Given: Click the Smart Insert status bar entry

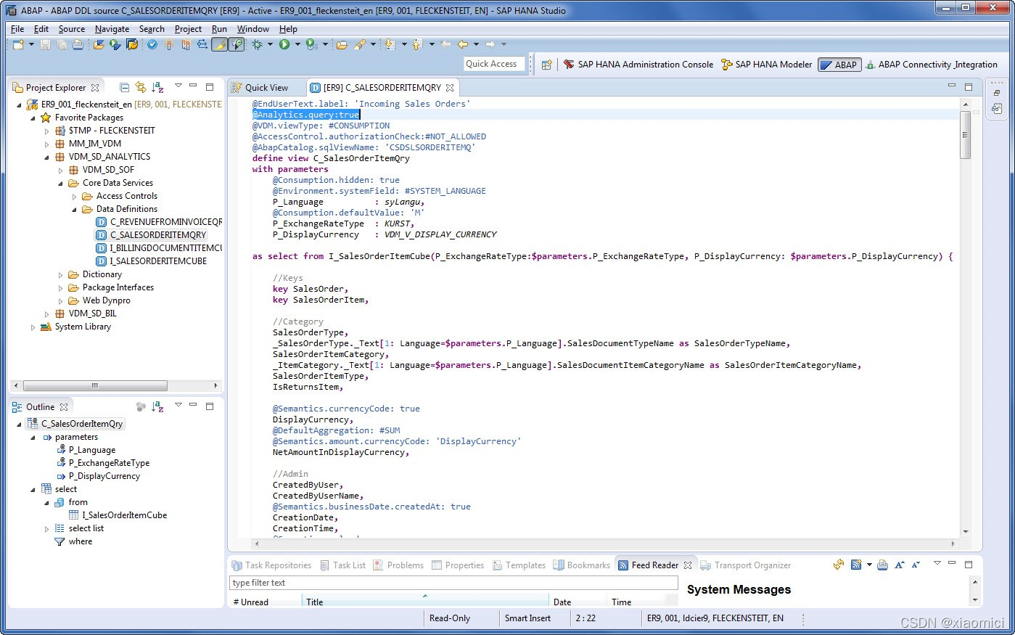Looking at the screenshot, I should coord(528,618).
